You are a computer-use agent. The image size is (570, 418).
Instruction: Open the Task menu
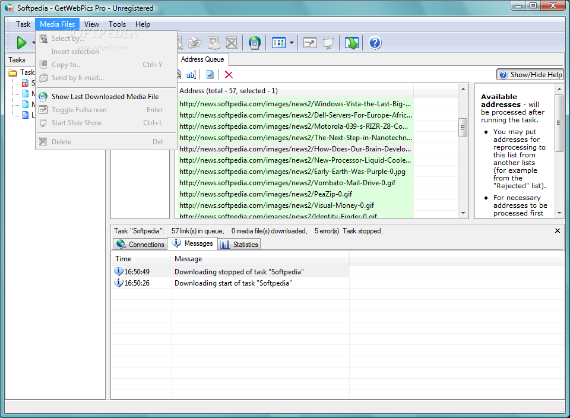[23, 24]
